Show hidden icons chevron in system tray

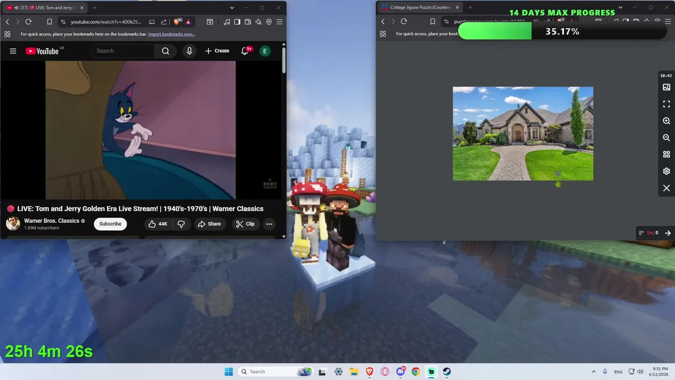click(x=593, y=372)
